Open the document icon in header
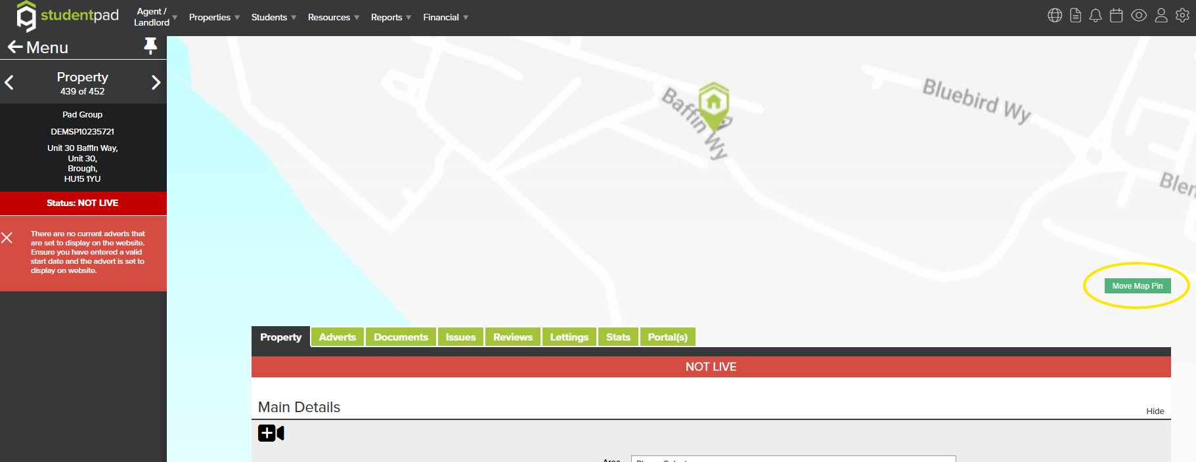The height and width of the screenshot is (462, 1196). 1075,16
